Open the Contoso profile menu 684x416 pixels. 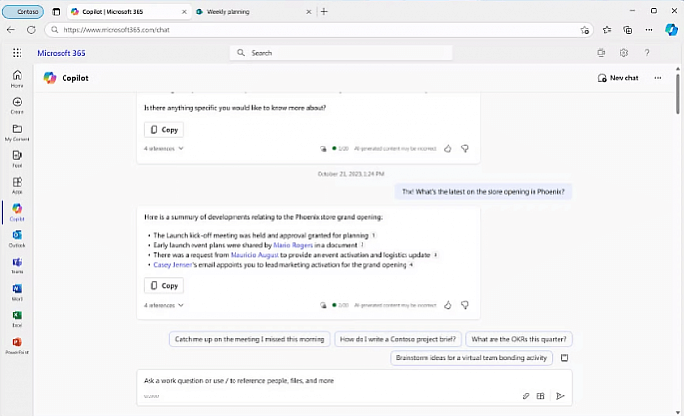(23, 12)
